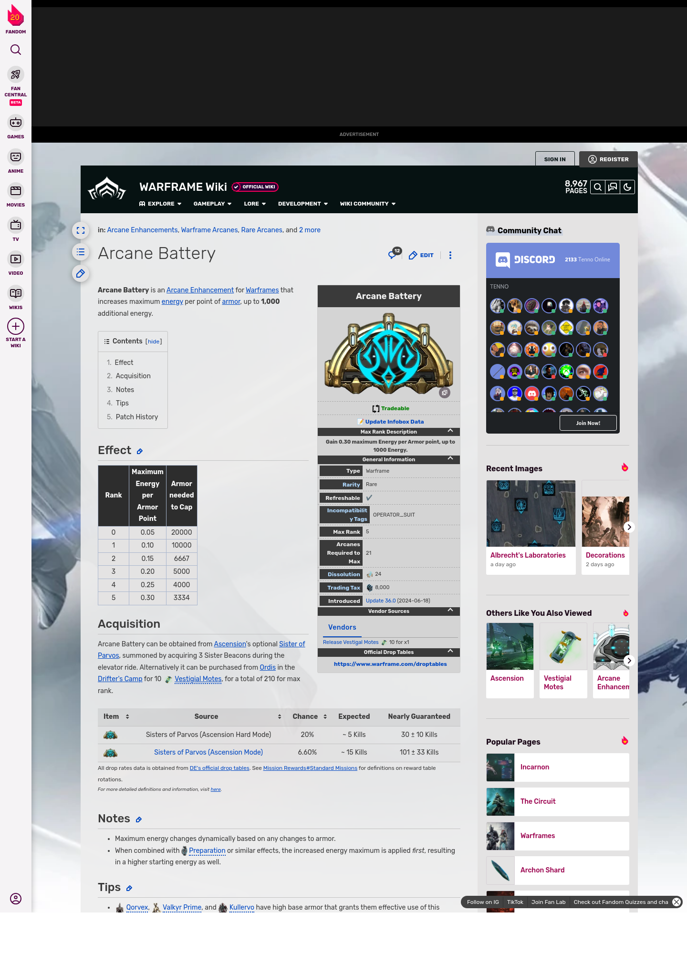
Task: Open the Archon Shard popular page
Action: 558,870
